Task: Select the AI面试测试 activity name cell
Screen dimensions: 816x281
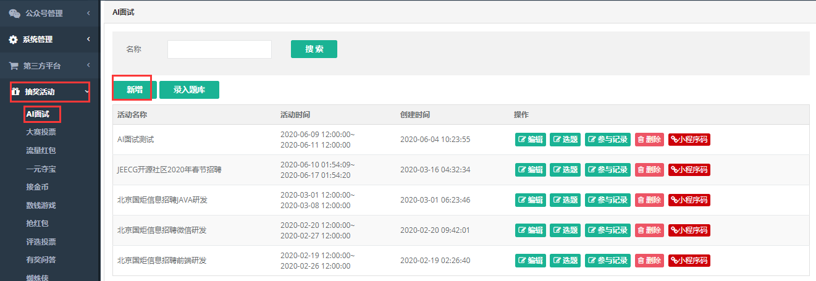Action: point(135,140)
